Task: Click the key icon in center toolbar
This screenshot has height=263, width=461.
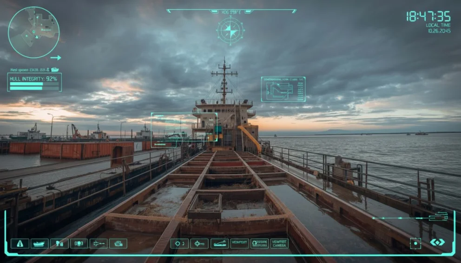Action: pyautogui.click(x=199, y=243)
